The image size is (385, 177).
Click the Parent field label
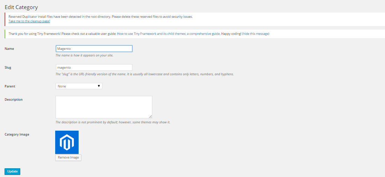(x=10, y=86)
